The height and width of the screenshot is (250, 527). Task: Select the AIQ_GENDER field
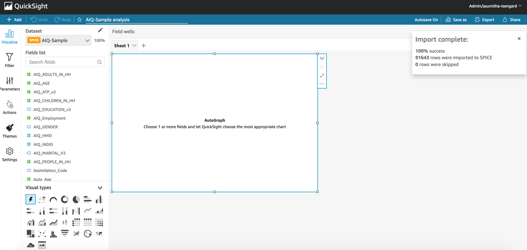point(46,127)
